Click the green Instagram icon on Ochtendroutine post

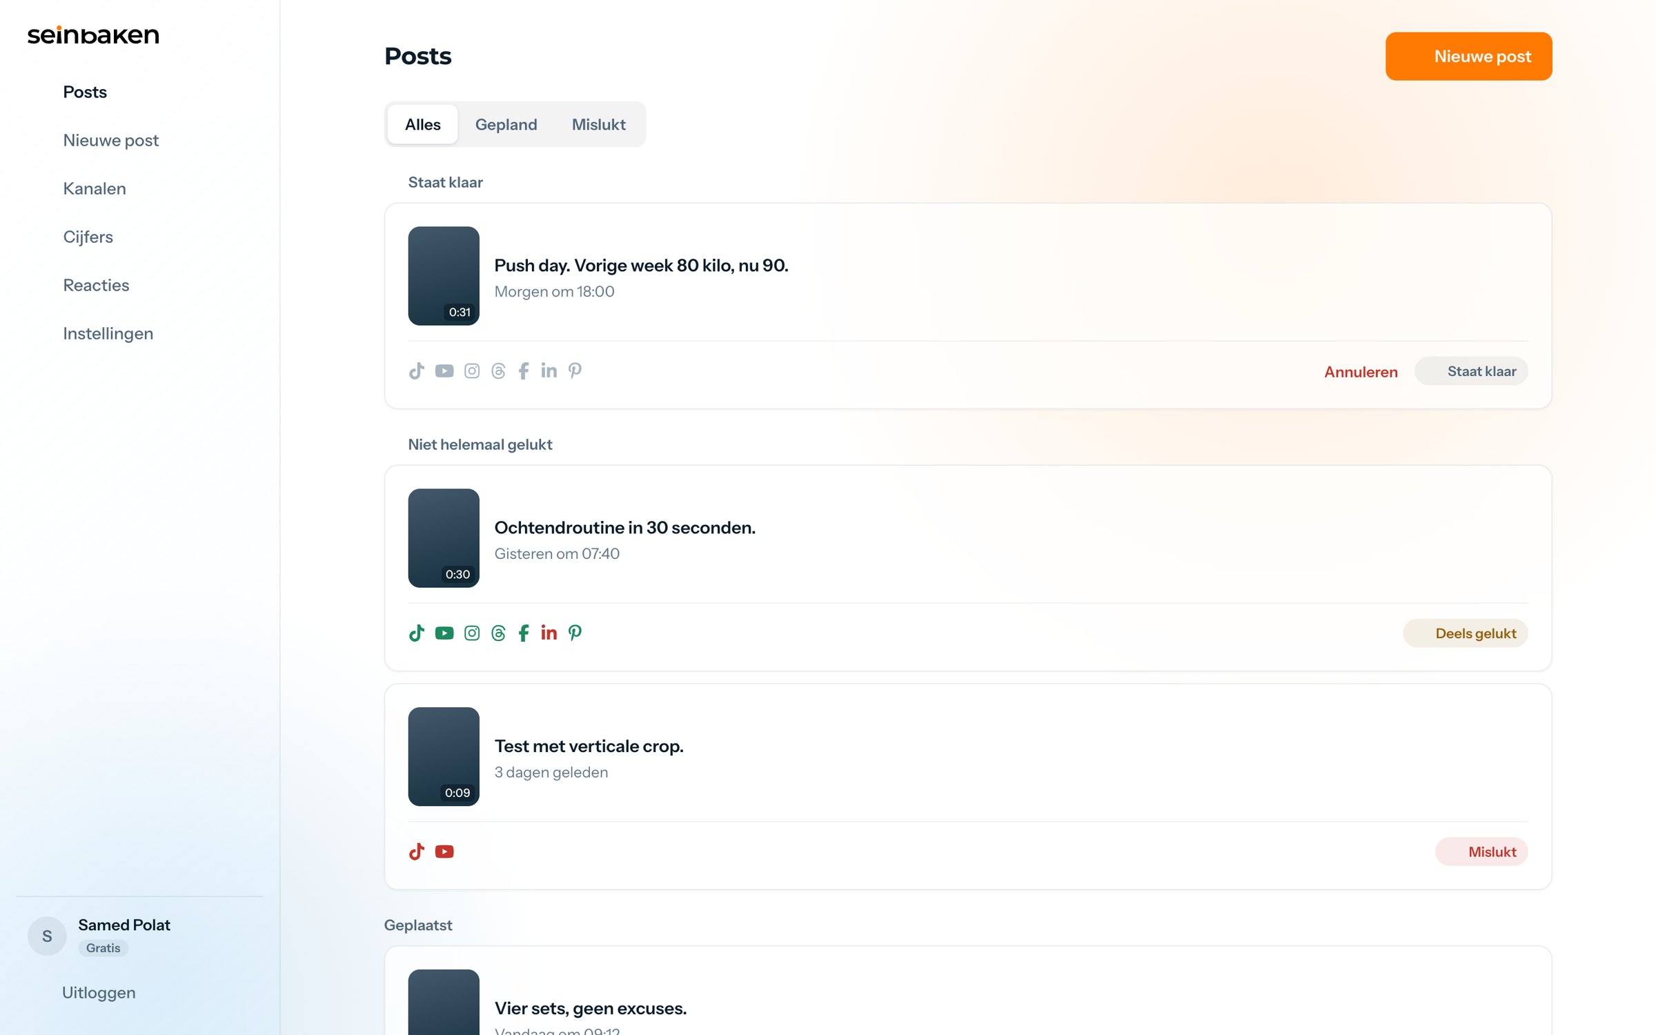tap(472, 633)
